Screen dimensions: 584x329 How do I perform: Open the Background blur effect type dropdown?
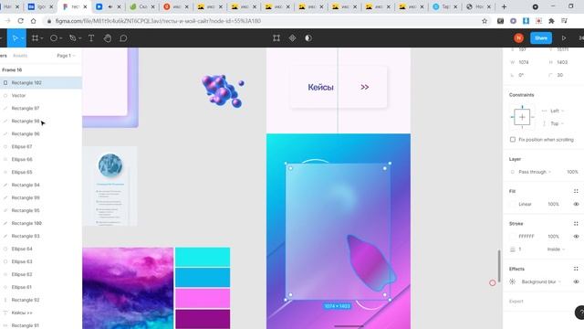pos(541,281)
